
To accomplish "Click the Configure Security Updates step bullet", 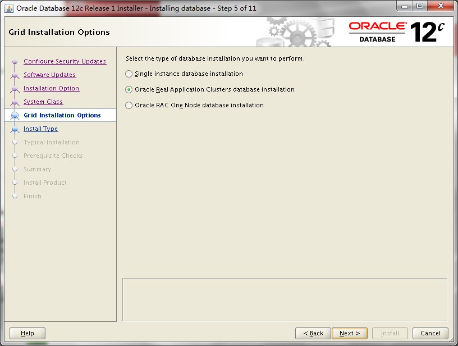I will pyautogui.click(x=15, y=62).
